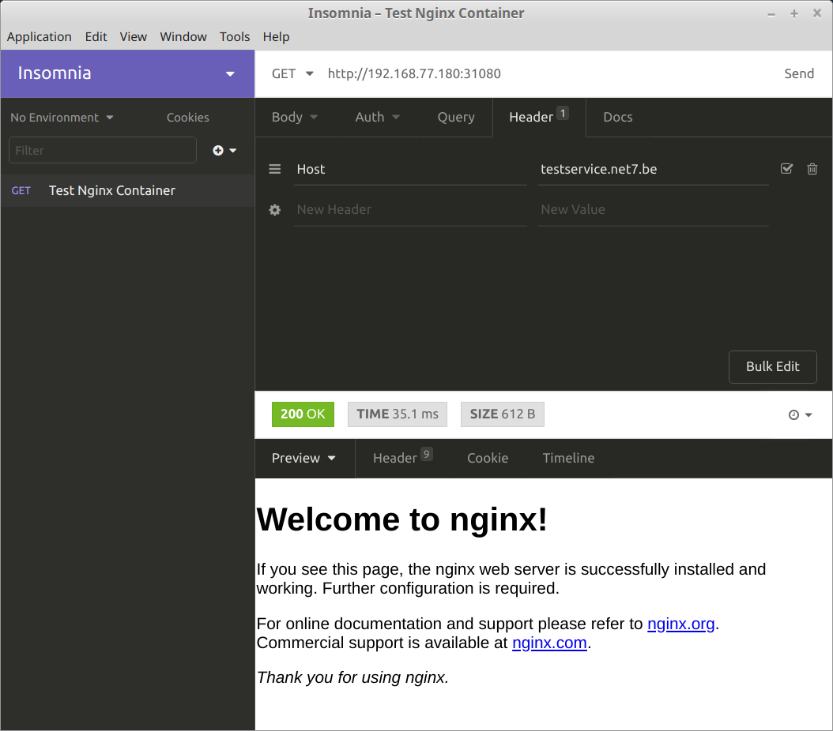Open the Window menu
This screenshot has width=833, height=731.
183,36
